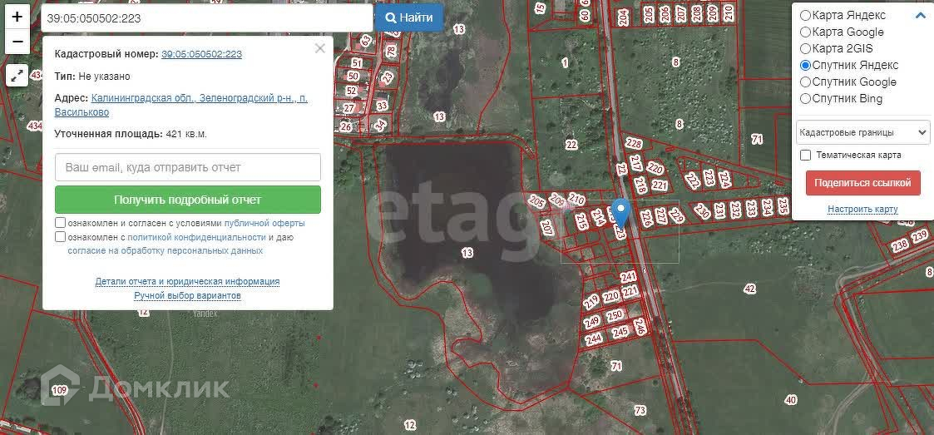The width and height of the screenshot is (934, 435).
Task: Click parcel label 235 on map
Action: [x=783, y=206]
